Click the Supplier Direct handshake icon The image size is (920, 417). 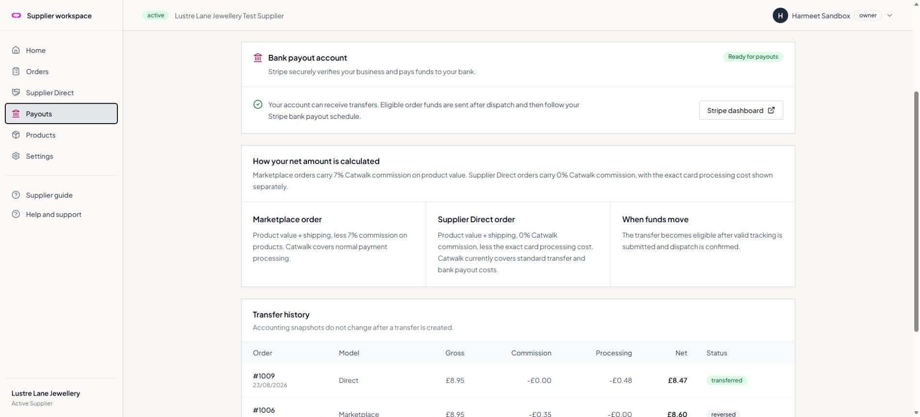click(x=16, y=92)
